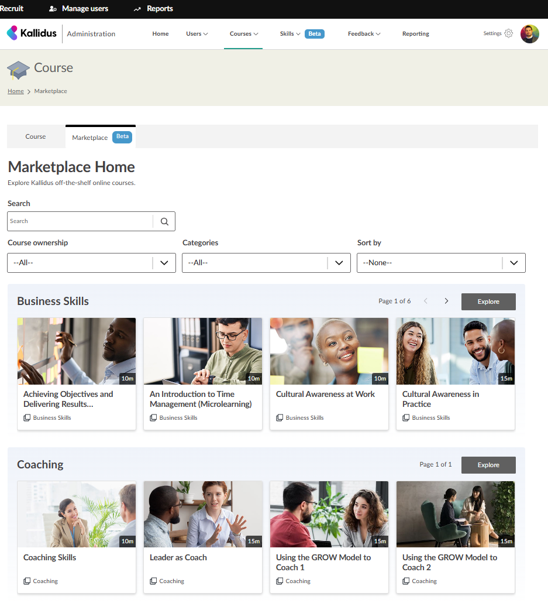
Task: Switch to the Course tab
Action: point(36,136)
